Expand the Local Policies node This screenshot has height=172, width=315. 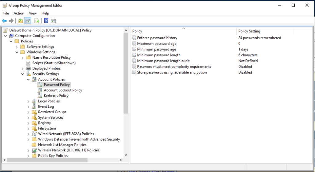click(x=28, y=102)
